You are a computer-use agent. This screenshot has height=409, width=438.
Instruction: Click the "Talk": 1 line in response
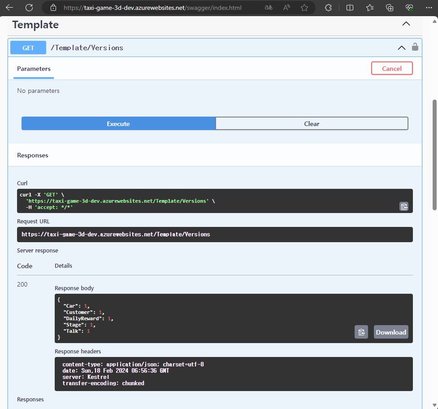pos(77,331)
